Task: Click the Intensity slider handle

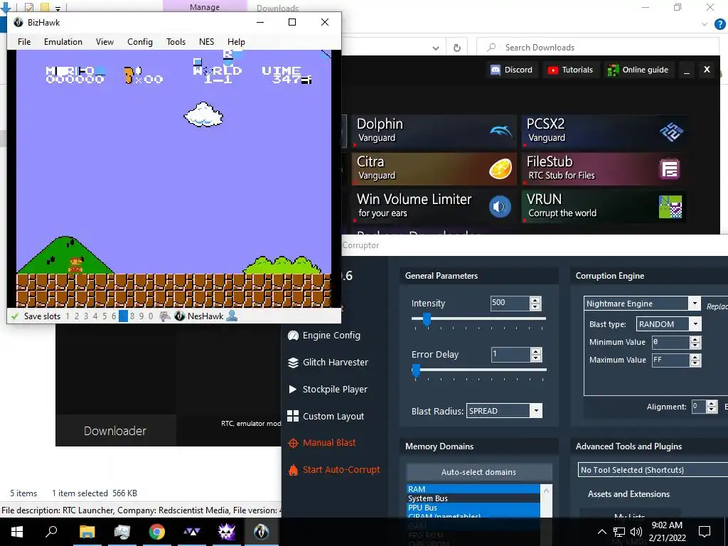Action: coord(427,319)
